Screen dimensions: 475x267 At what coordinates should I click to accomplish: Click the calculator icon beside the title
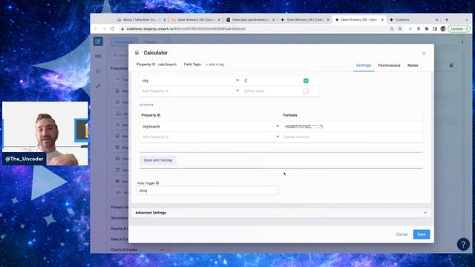(137, 53)
